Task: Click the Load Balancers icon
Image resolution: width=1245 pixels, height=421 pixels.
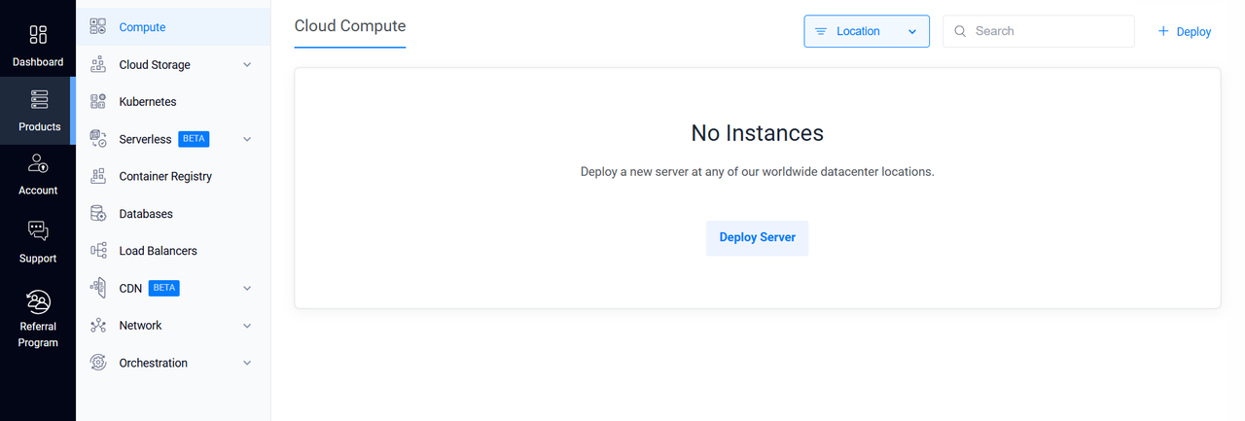Action: [x=98, y=251]
